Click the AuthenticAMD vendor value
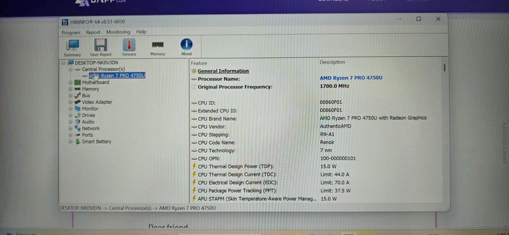Screen dimensions: 509x235 335,126
